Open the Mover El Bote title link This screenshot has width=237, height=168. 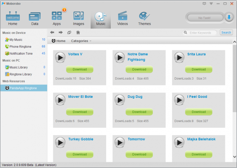click(81, 96)
